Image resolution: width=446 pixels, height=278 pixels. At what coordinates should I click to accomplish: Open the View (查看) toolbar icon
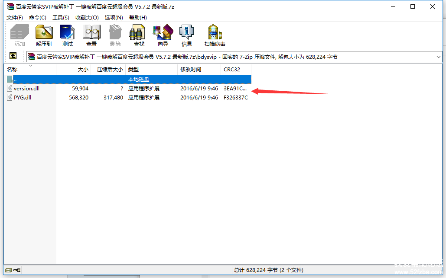pyautogui.click(x=91, y=35)
